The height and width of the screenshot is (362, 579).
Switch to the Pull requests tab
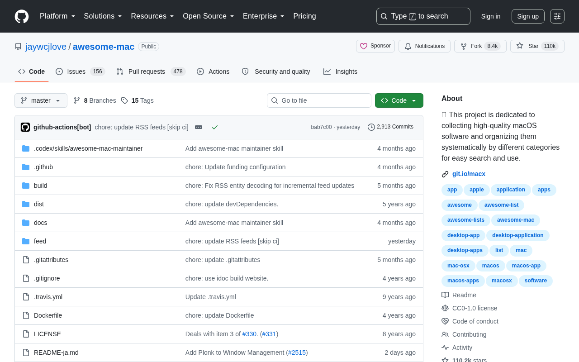pyautogui.click(x=151, y=71)
